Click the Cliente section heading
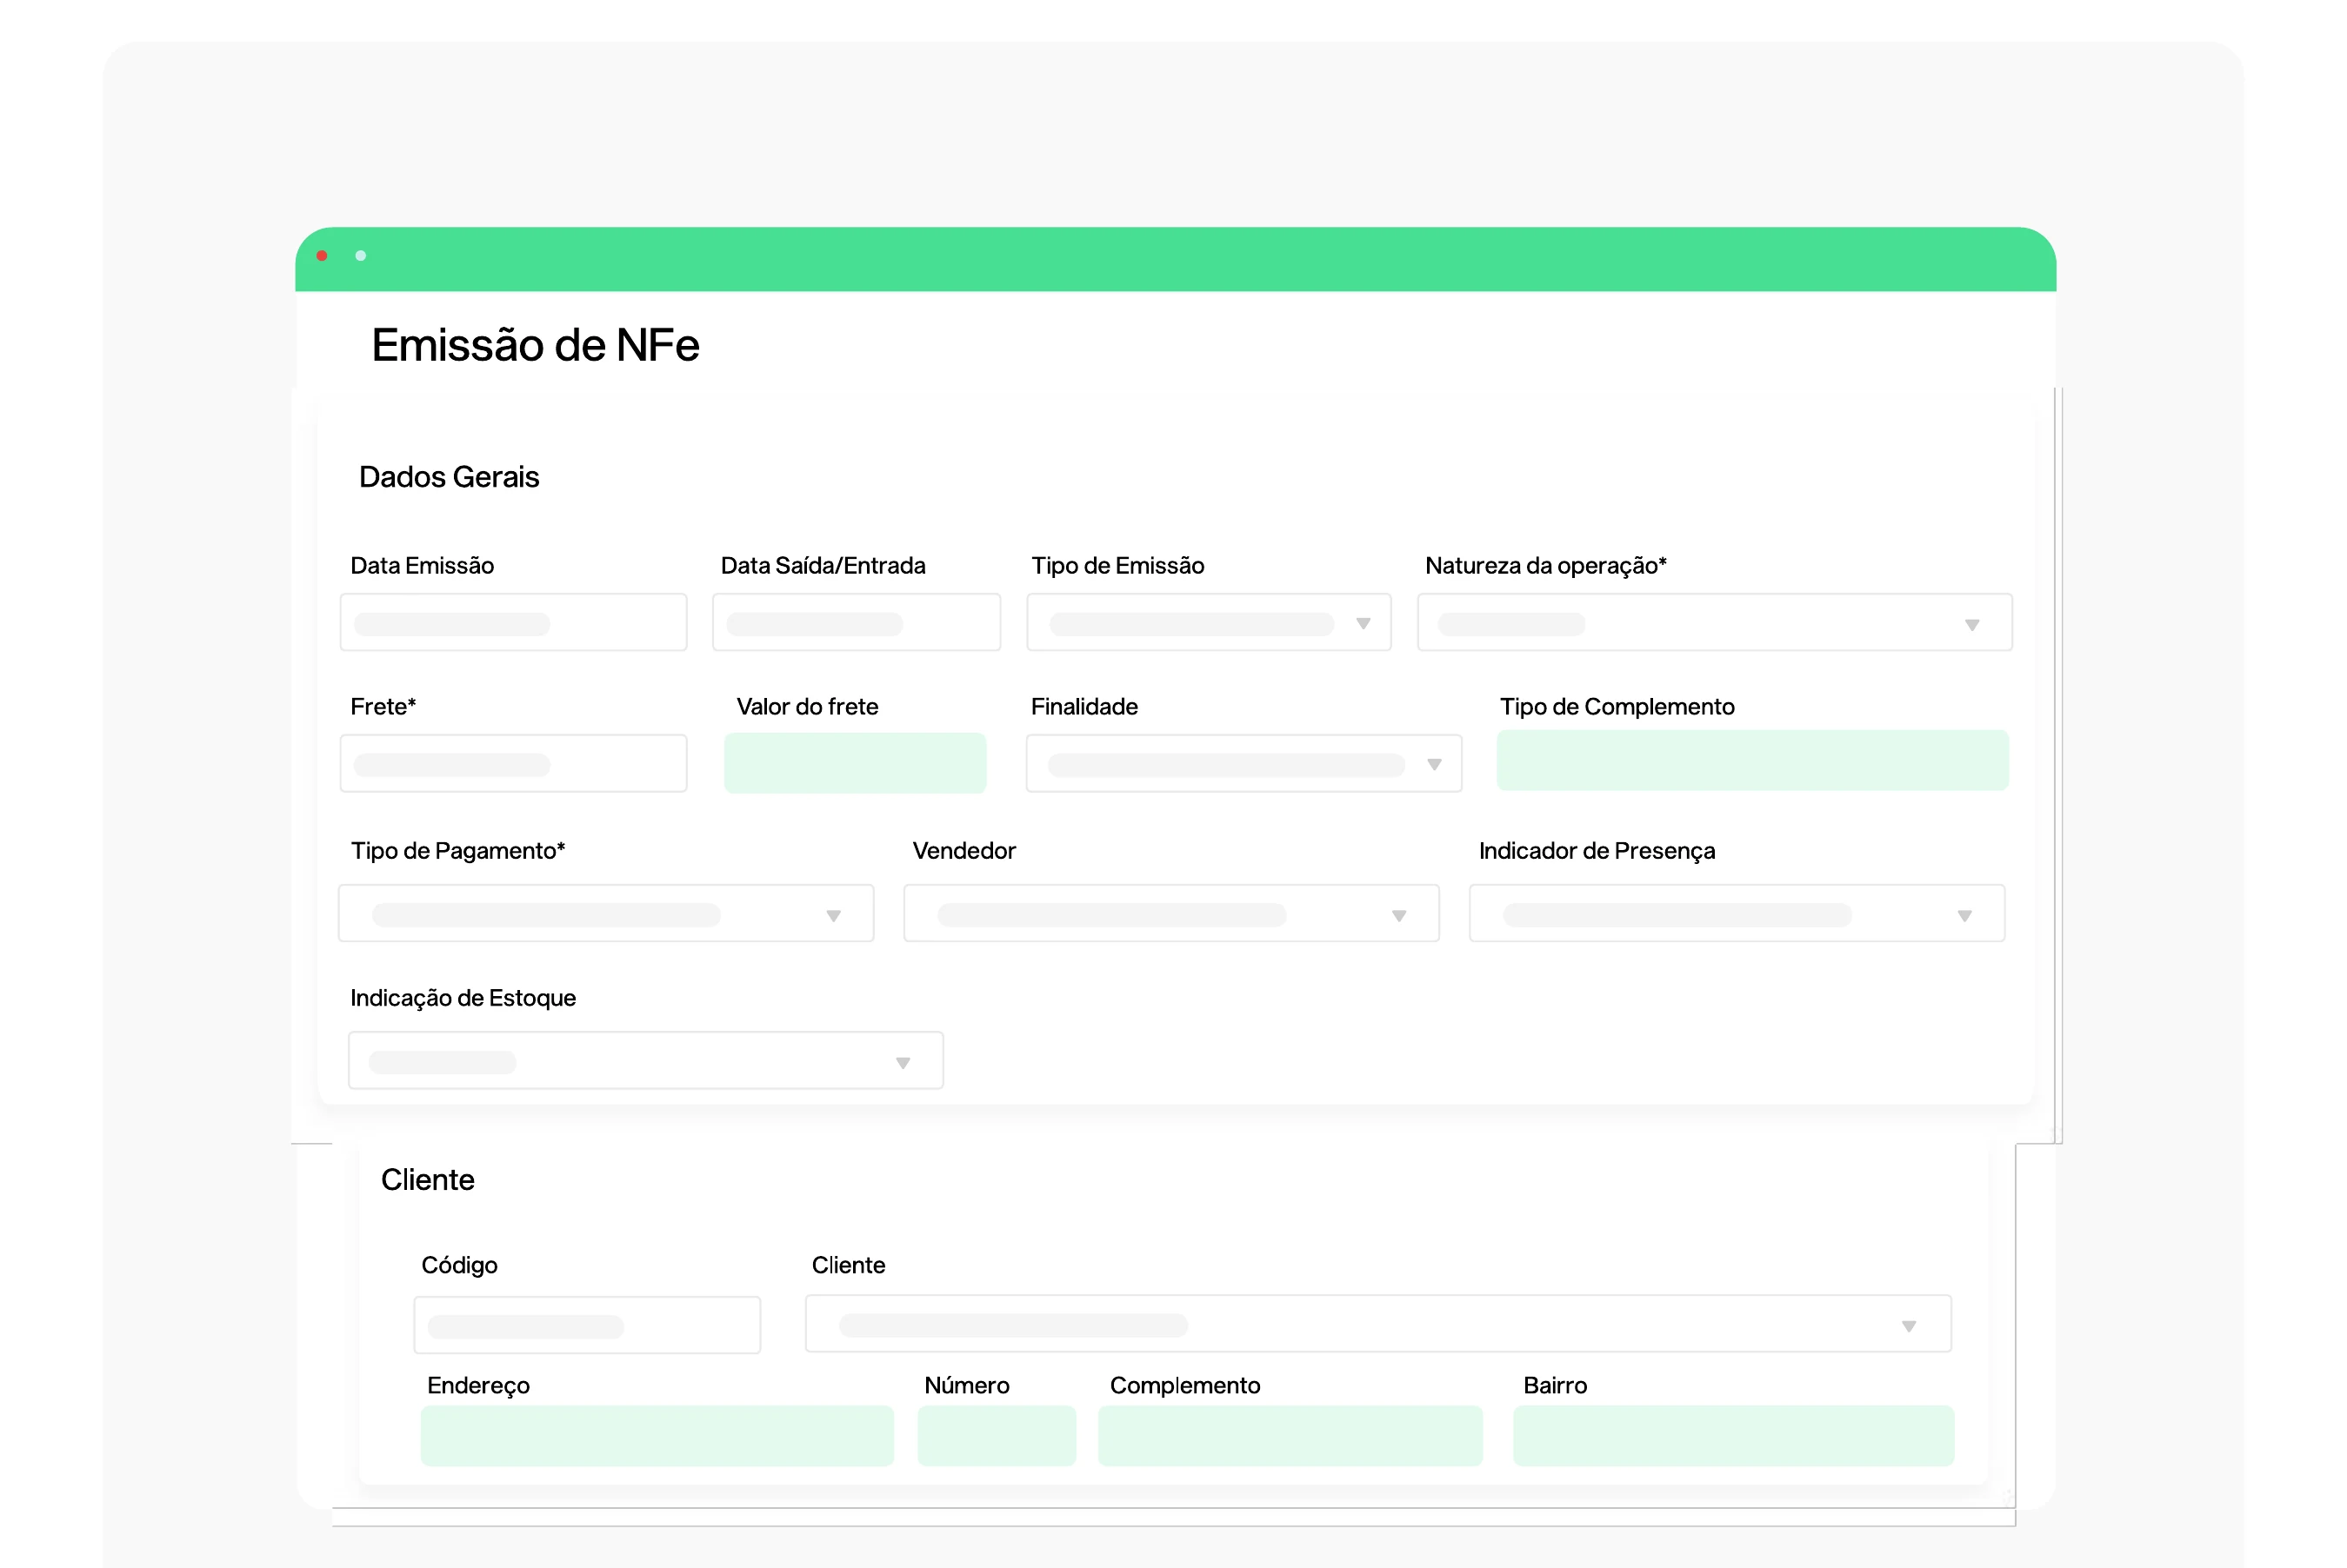The image size is (2347, 1568). coord(427,1180)
